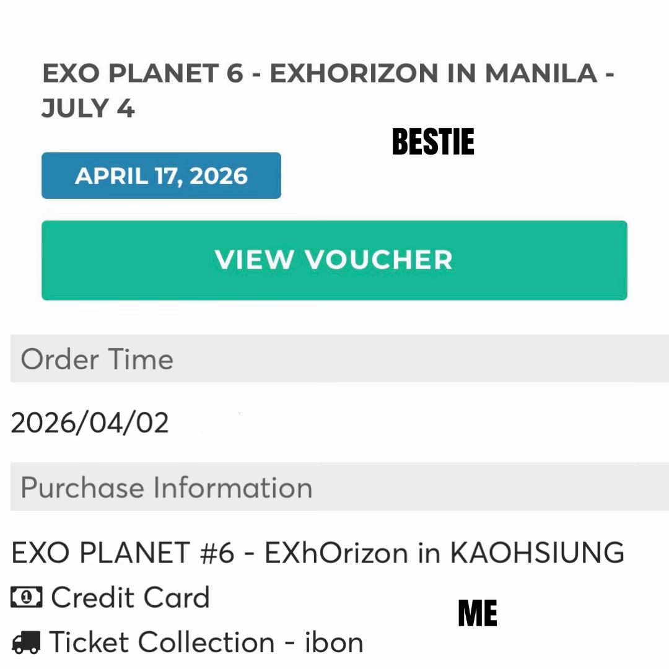Click the order date 2026/04/02
669x669 pixels.
[90, 423]
